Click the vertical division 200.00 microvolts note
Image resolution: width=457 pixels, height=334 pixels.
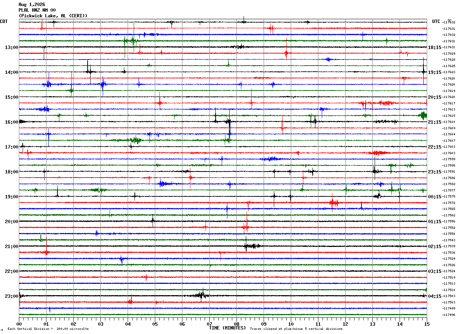point(48,329)
